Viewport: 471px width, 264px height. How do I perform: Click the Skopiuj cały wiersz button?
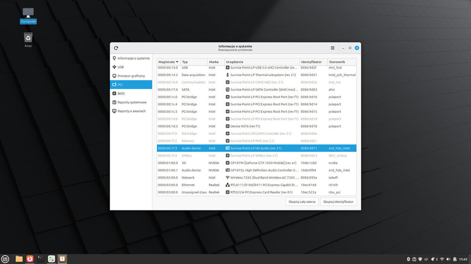[302, 202]
